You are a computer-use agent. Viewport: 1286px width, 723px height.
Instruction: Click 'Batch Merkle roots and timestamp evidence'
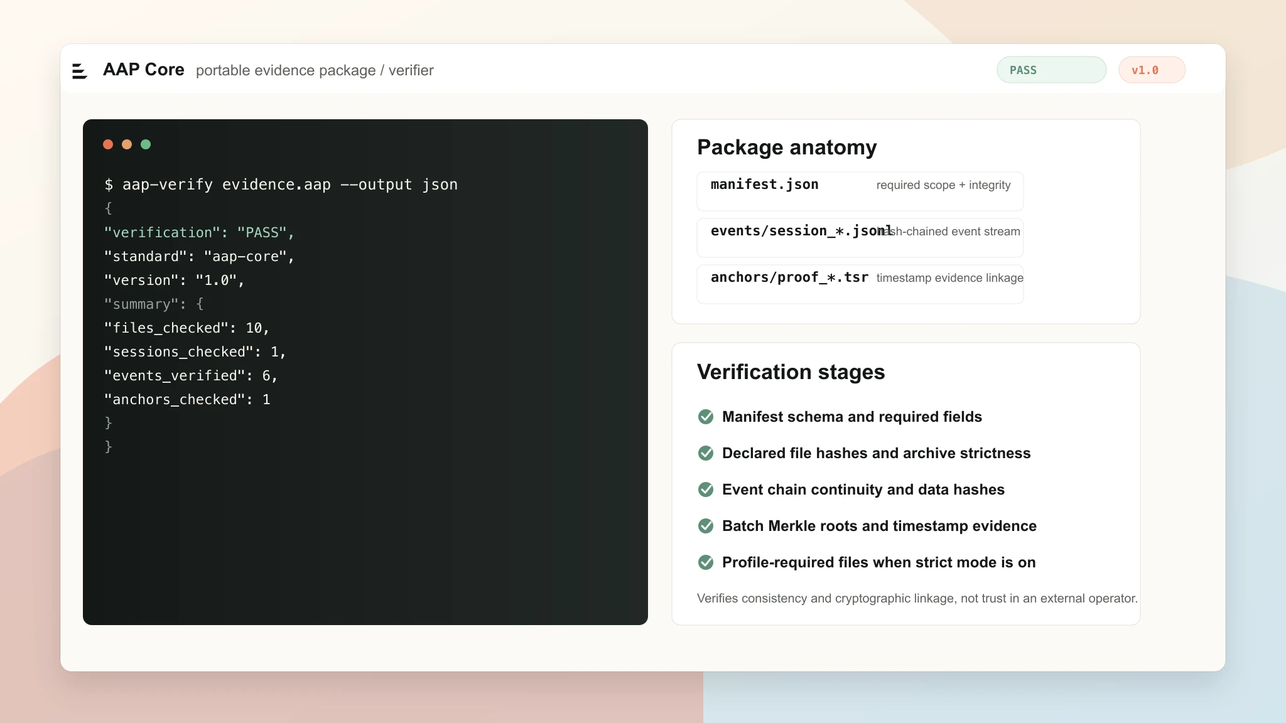(x=879, y=526)
